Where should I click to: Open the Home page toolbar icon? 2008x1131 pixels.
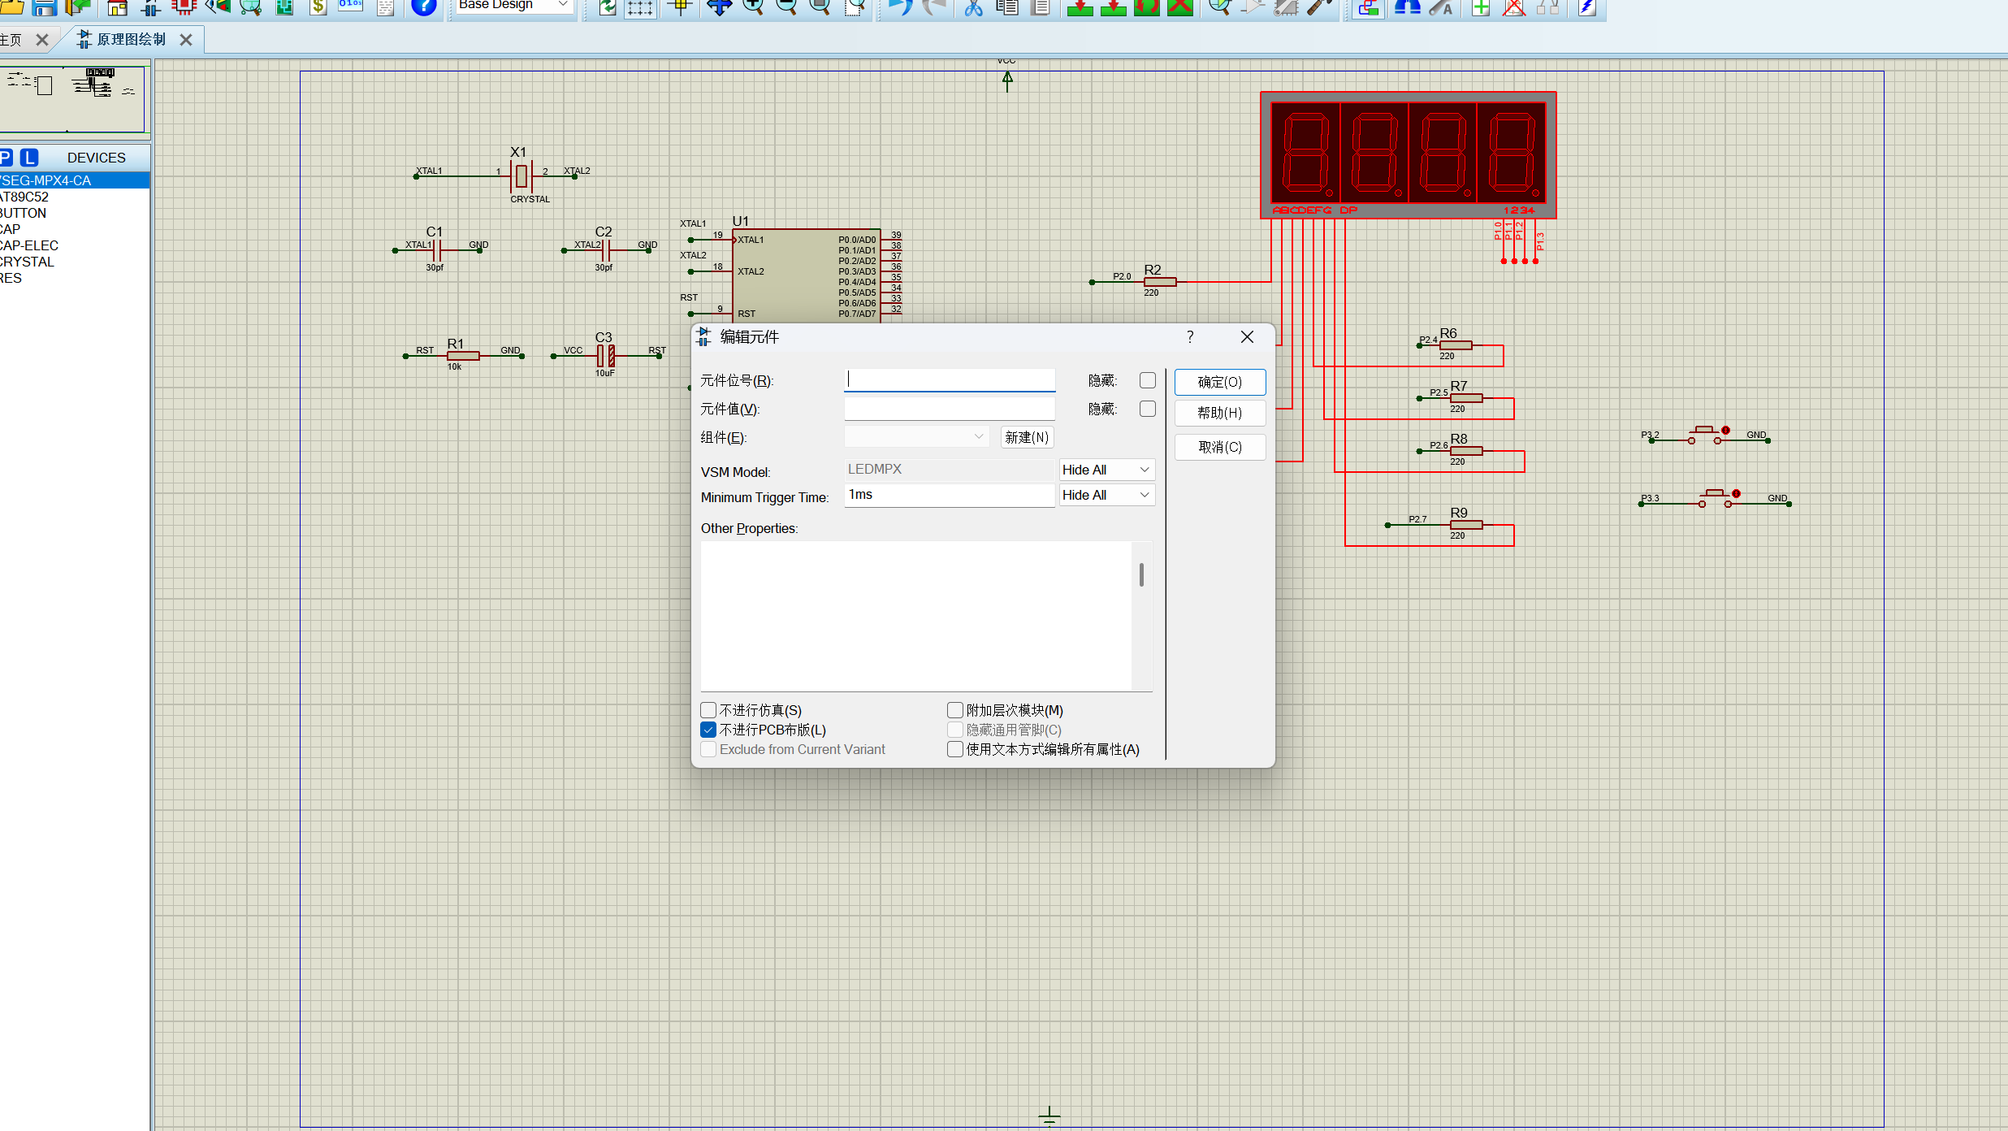click(118, 7)
